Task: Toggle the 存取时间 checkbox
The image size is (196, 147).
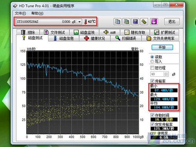Action: (x=152, y=115)
